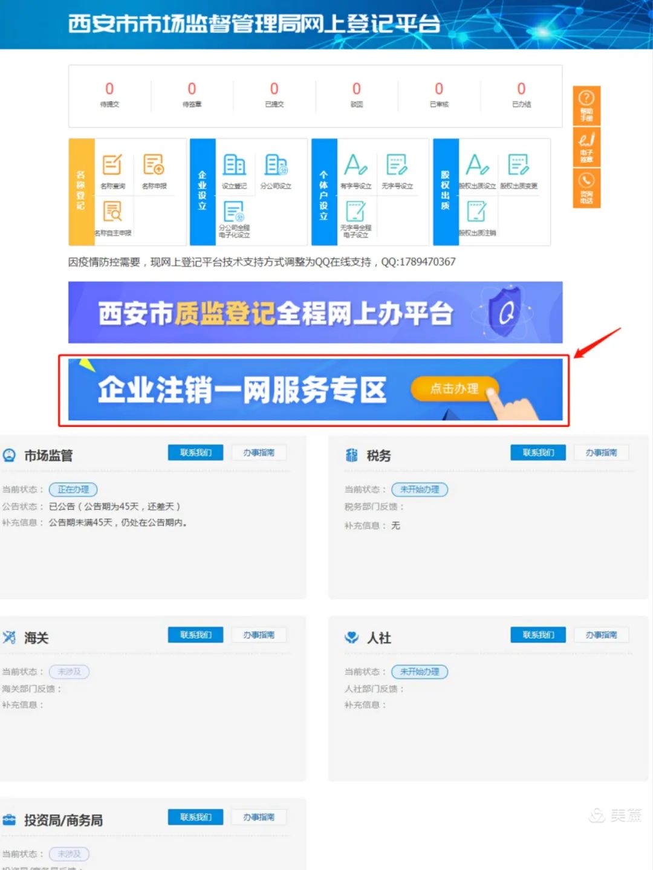Click the 海关 未涉及 status badge
This screenshot has width=653, height=870.
point(69,672)
